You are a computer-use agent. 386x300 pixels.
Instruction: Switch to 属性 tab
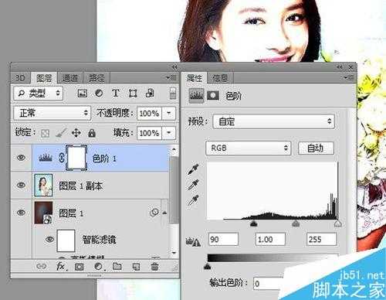[195, 78]
